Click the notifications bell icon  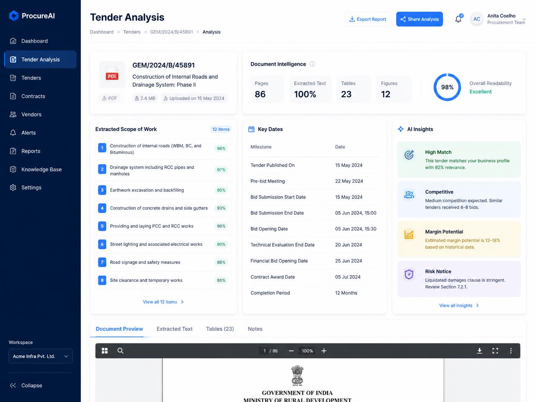[459, 19]
